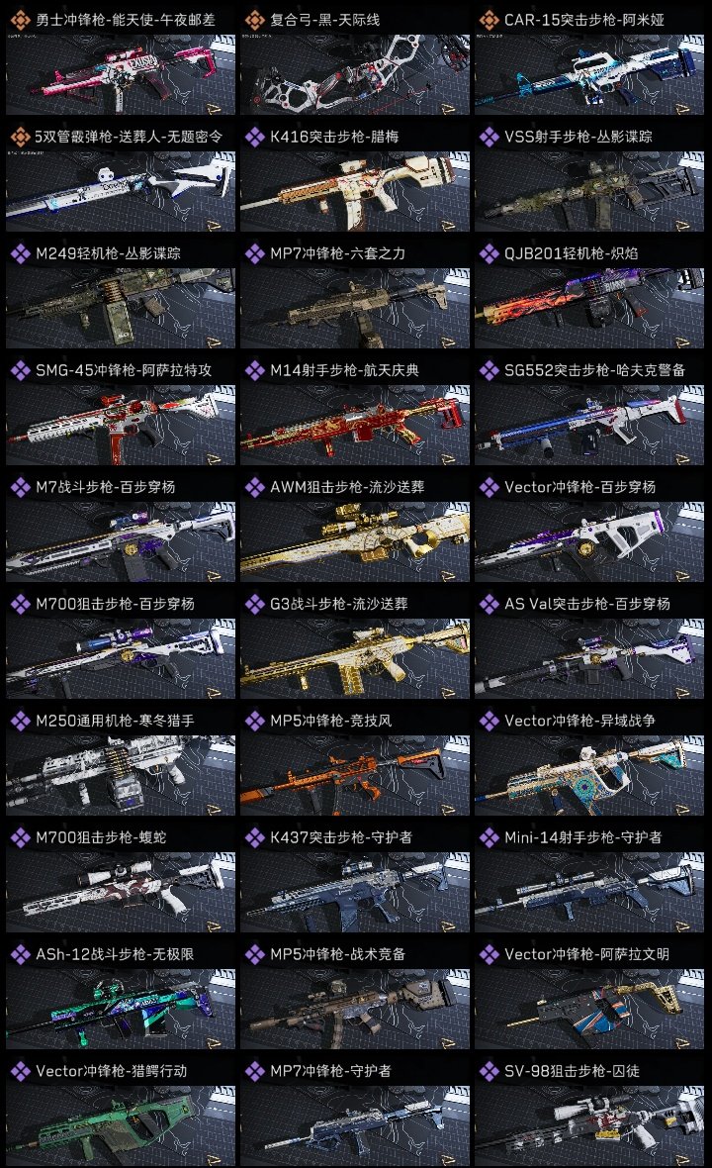Click the purple rarity icon beside SV-98狙击步枪-囚徒
The image size is (712, 1168).
coord(489,1071)
